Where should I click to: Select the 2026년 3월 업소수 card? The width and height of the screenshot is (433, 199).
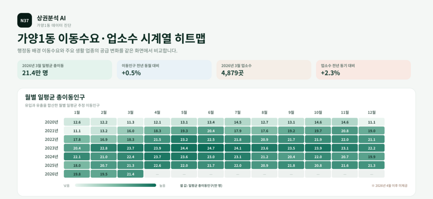(264, 70)
